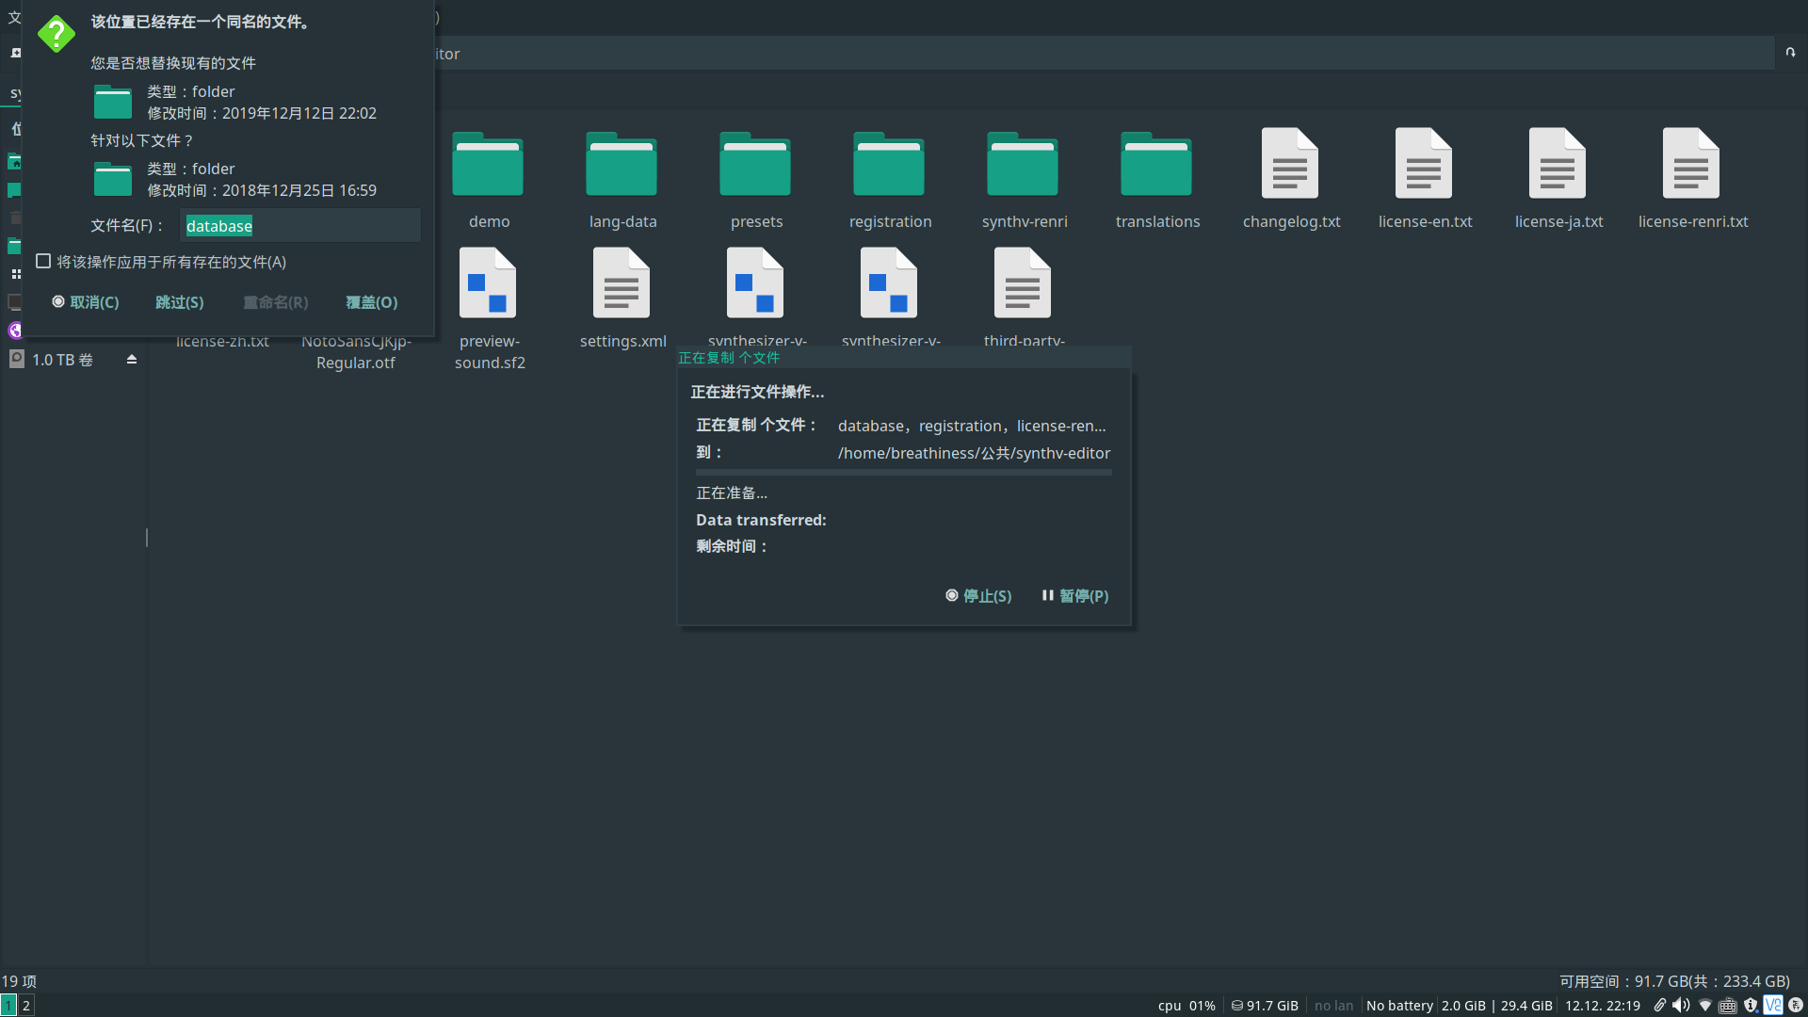Image resolution: width=1808 pixels, height=1017 pixels.
Task: Select the changelog.txt file
Action: [1290, 166]
